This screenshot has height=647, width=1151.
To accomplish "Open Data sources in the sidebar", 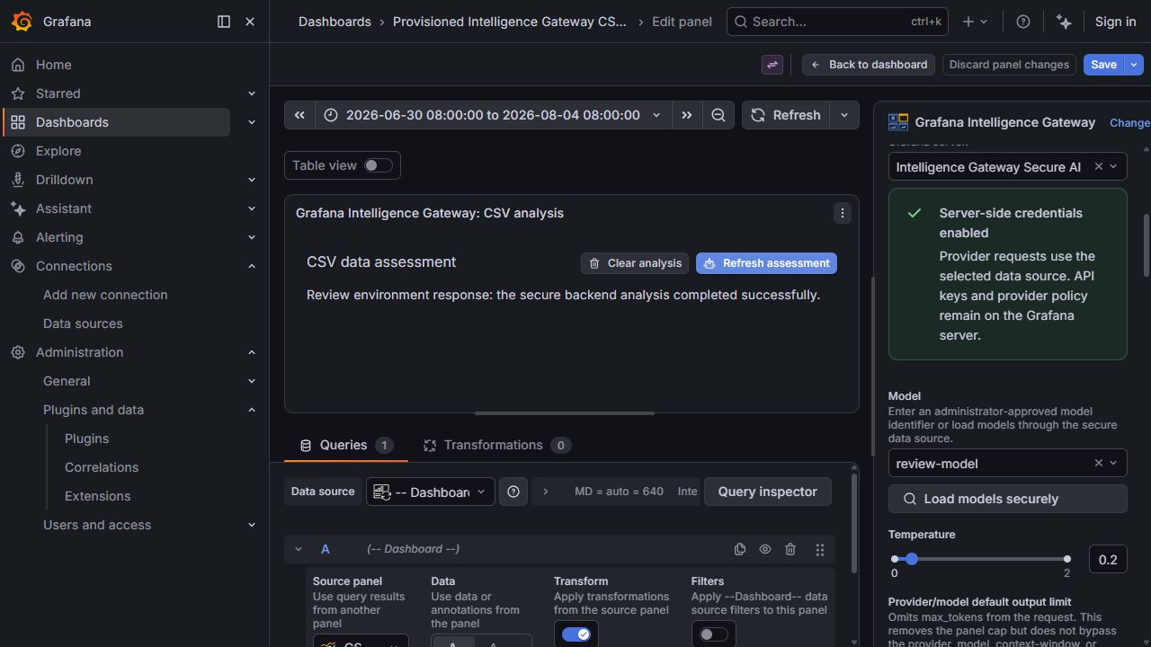I will [x=83, y=323].
